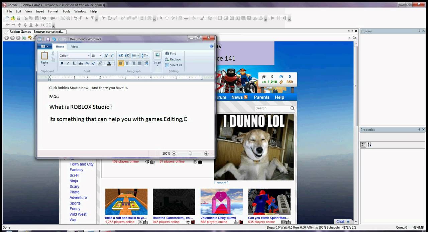Click Pause button in Roblox Studio toolbar
This screenshot has height=232, width=428.
[x=278, y=18]
